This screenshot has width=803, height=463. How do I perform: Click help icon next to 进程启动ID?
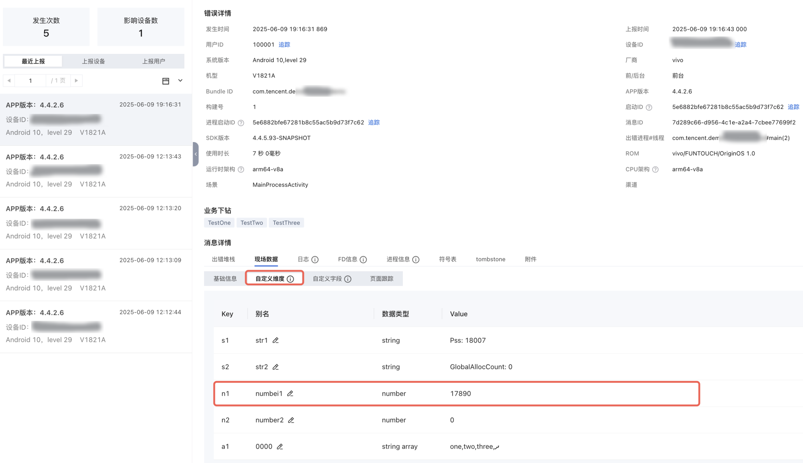(x=241, y=123)
